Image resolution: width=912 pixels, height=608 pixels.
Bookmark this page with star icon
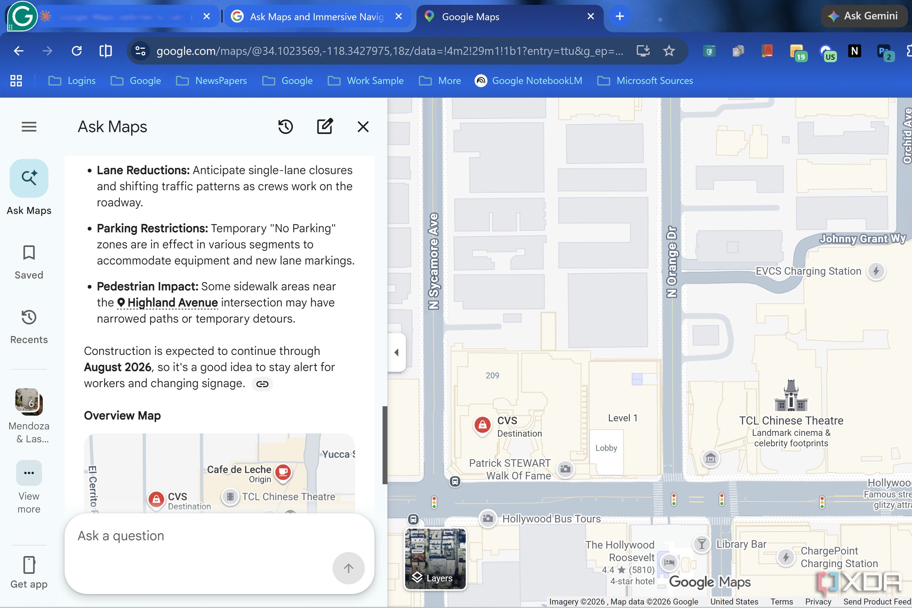669,51
